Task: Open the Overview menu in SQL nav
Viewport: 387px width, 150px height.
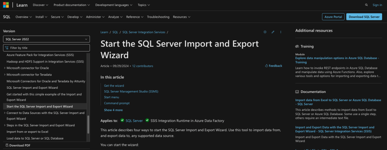Action: point(24,17)
